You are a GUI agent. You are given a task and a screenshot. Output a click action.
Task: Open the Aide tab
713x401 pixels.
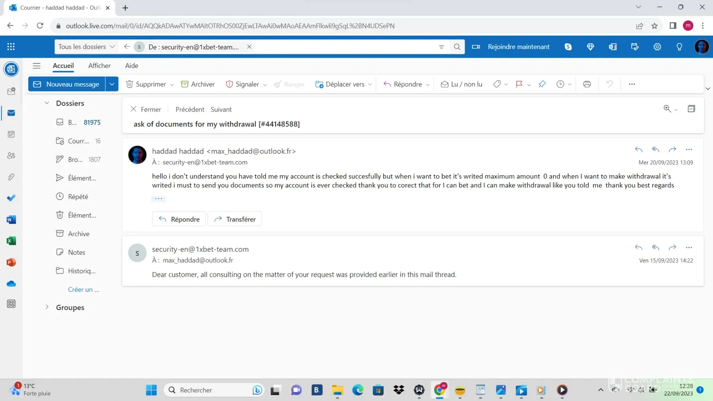132,66
